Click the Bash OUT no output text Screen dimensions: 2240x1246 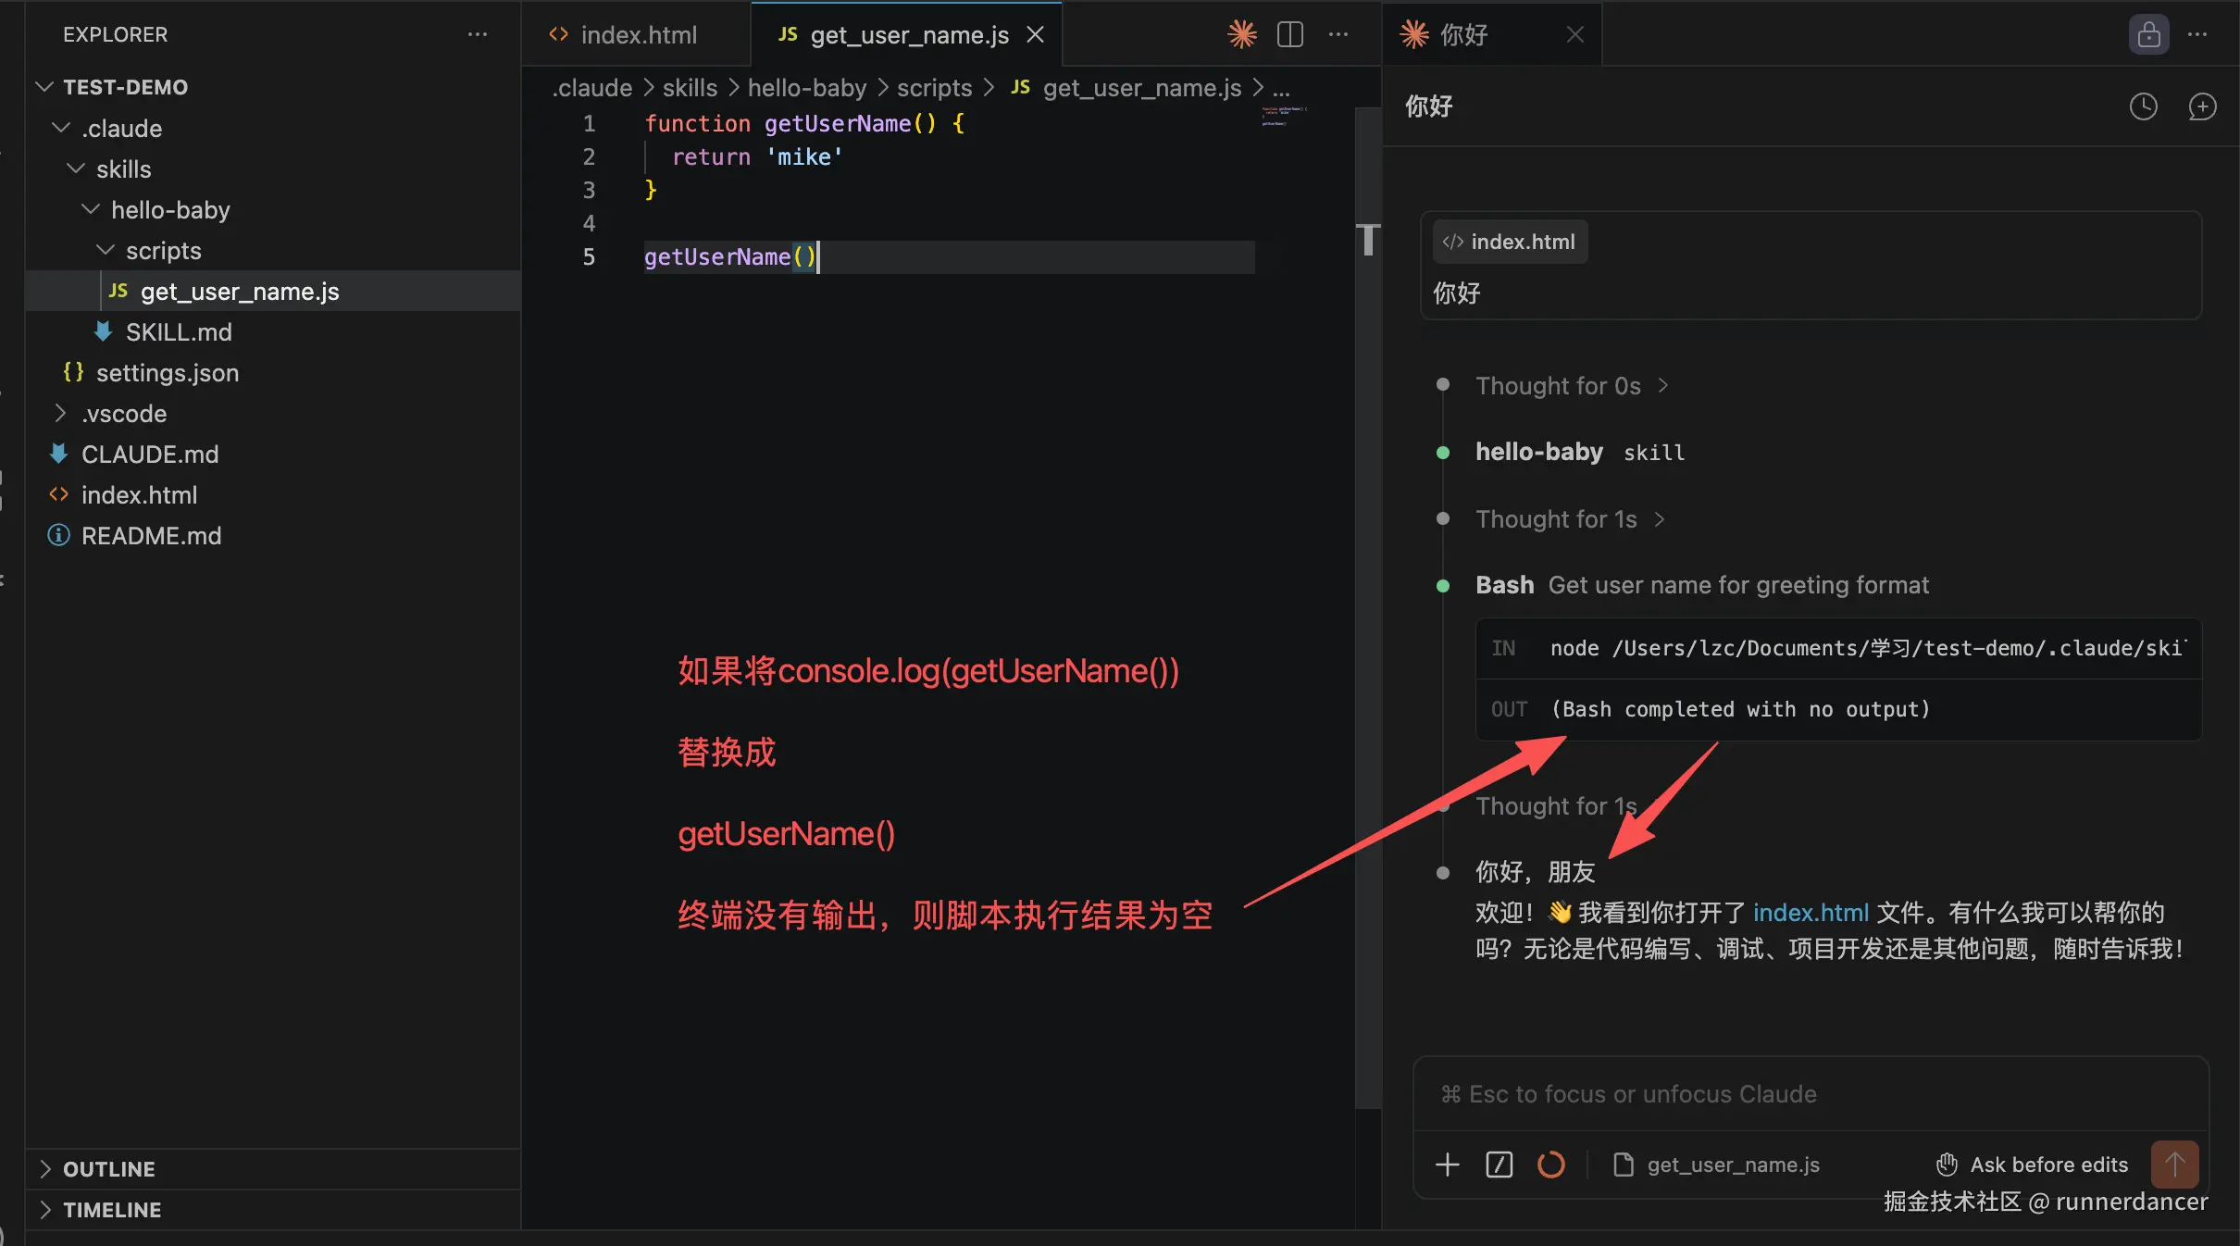coord(1740,709)
